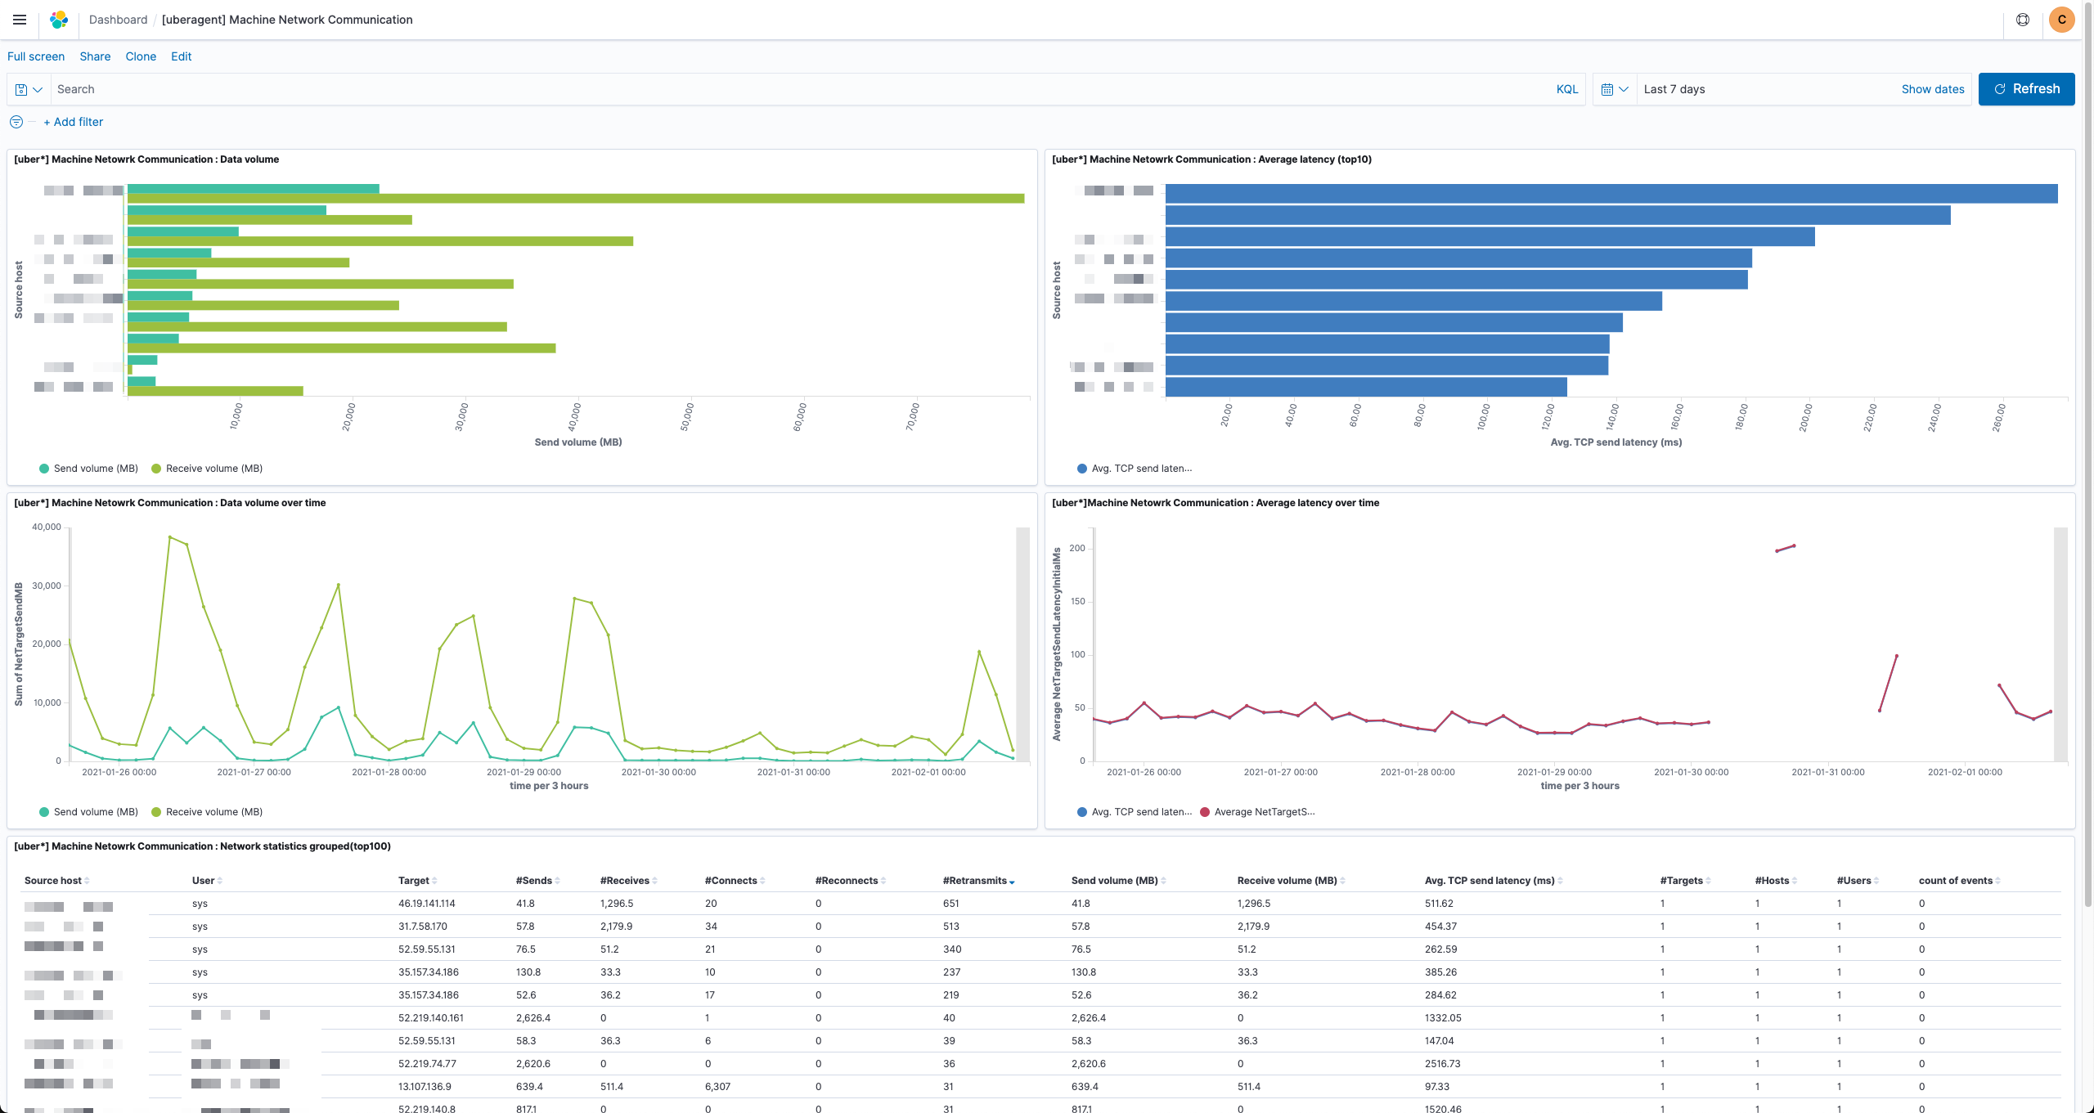
Task: Open the saved query menu icon
Action: click(29, 89)
